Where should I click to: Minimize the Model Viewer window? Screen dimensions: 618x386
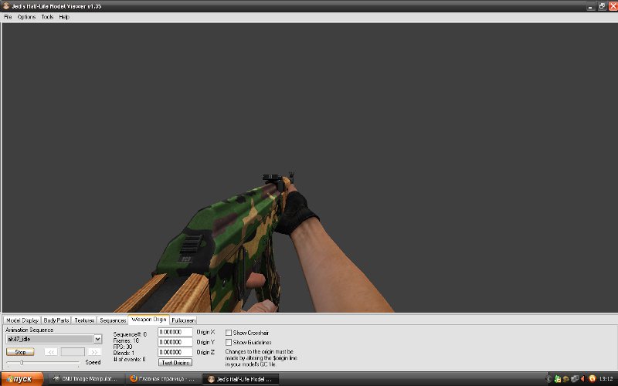590,6
